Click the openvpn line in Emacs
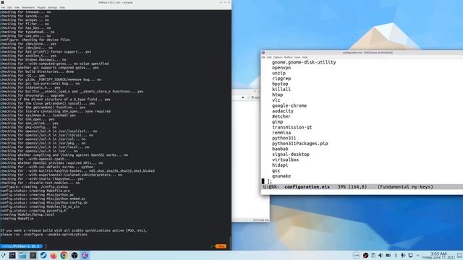The image size is (463, 260). click(x=281, y=68)
